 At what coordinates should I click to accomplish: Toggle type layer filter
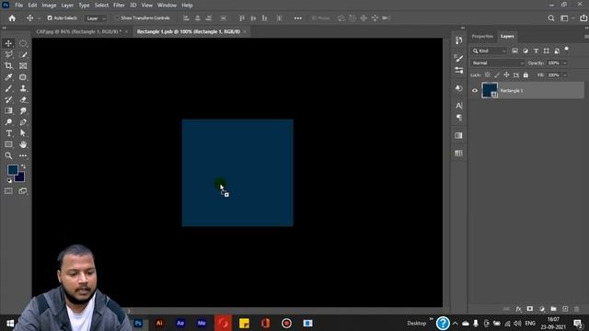536,51
